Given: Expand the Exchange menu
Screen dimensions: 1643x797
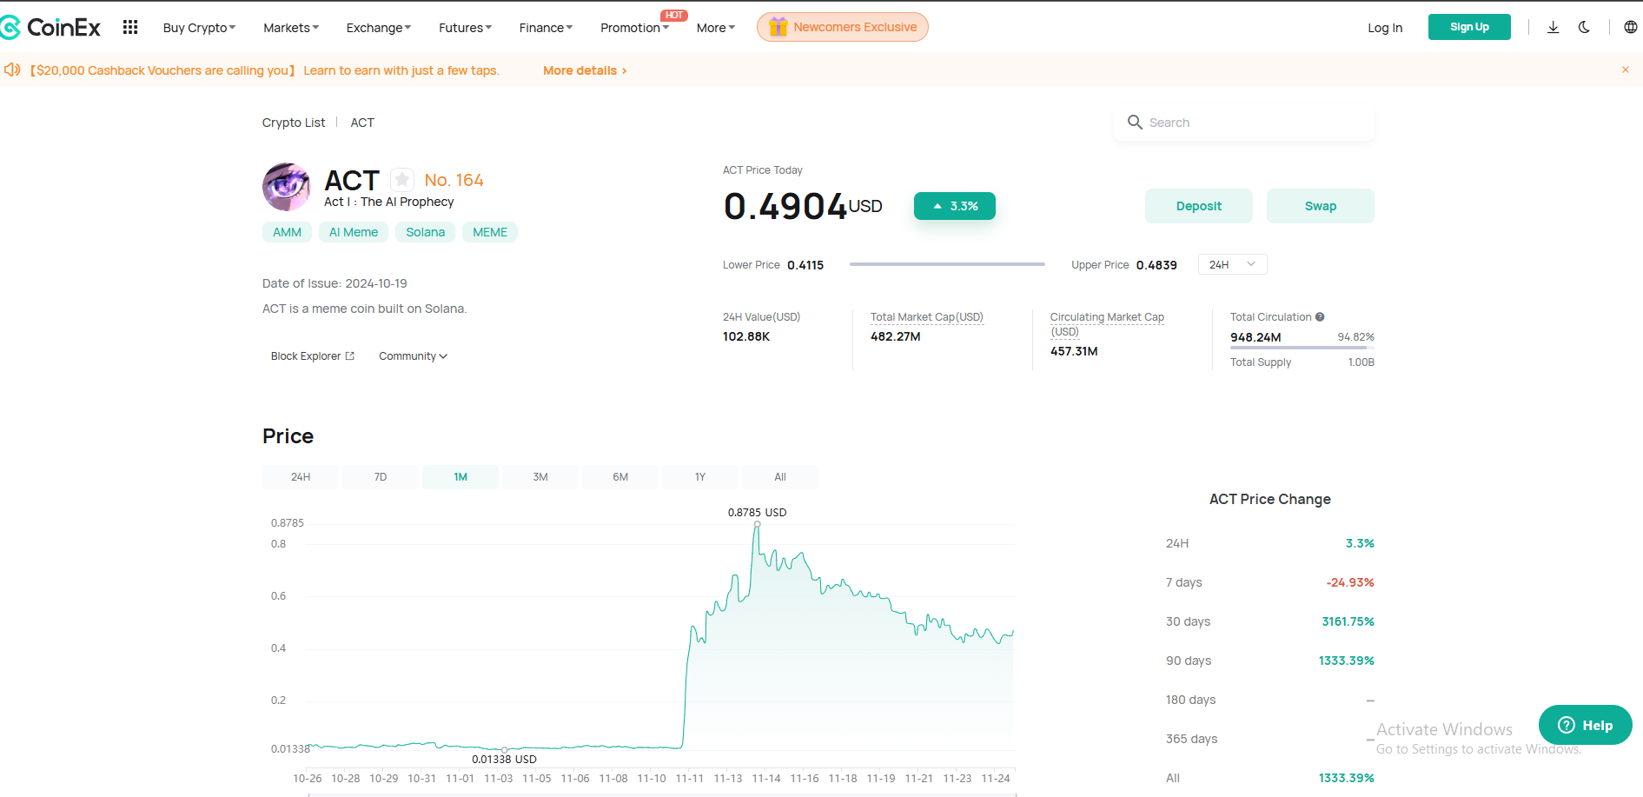Looking at the screenshot, I should click(x=379, y=28).
